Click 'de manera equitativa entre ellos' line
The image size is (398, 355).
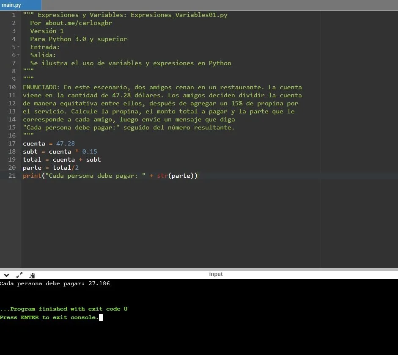point(160,103)
